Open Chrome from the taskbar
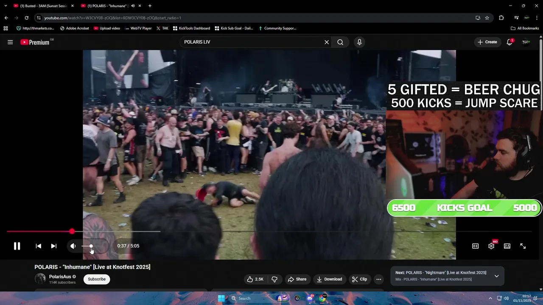 click(x=322, y=298)
